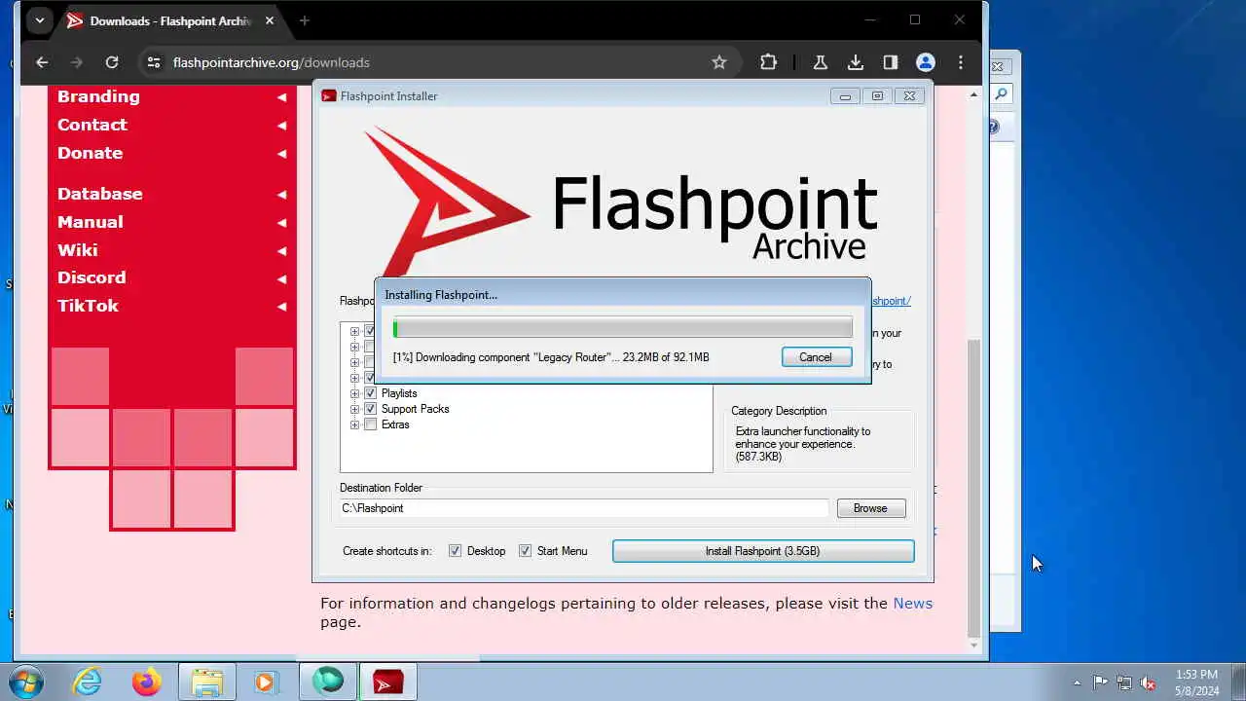The image size is (1246, 701).
Task: Launch Firefox from taskbar
Action: tap(147, 682)
